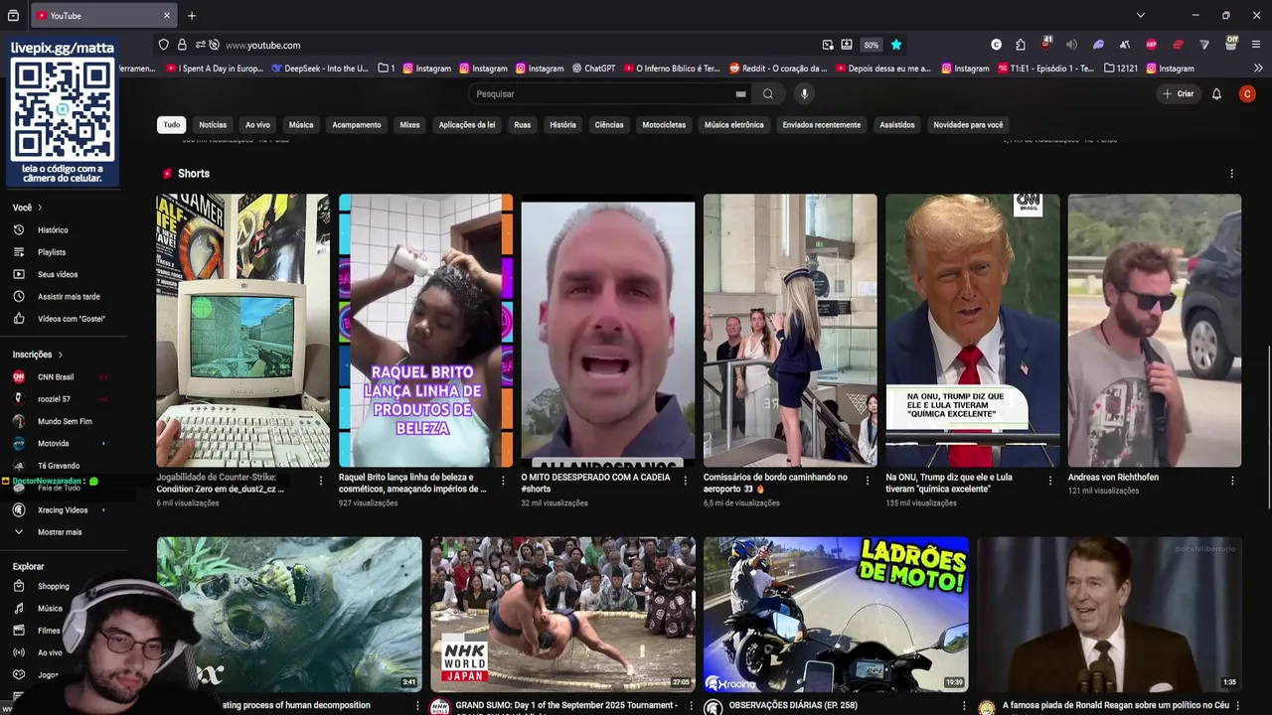1272x715 pixels.
Task: Open Assistir mais tarde list
Action: pos(69,297)
